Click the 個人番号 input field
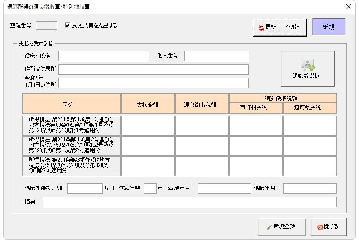359x243 pixels. [216, 56]
